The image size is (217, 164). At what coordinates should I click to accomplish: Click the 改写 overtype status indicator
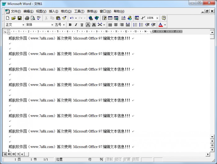click(x=136, y=160)
